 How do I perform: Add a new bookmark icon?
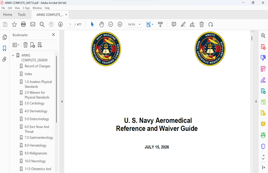[32, 45]
